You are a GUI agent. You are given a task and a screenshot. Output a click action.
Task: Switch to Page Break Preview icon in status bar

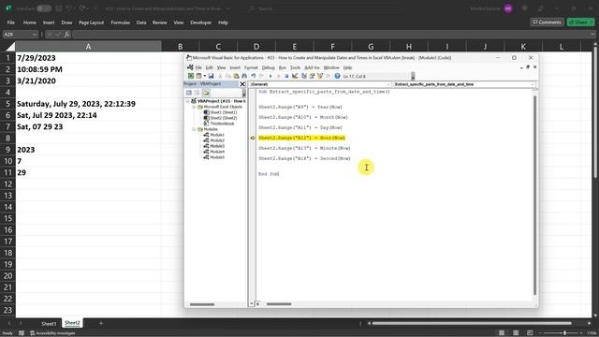pyautogui.click(x=530, y=333)
